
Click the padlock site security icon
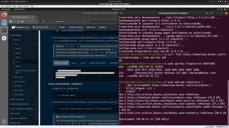pos(43,21)
